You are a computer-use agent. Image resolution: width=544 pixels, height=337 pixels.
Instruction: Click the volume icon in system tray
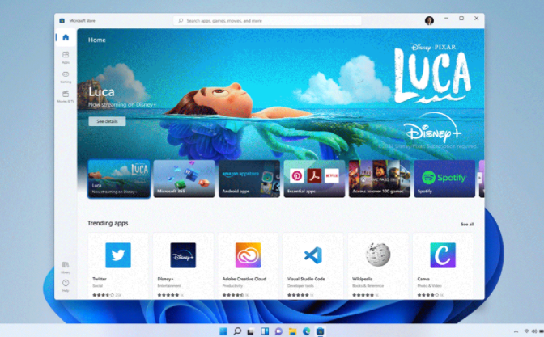pos(534,331)
